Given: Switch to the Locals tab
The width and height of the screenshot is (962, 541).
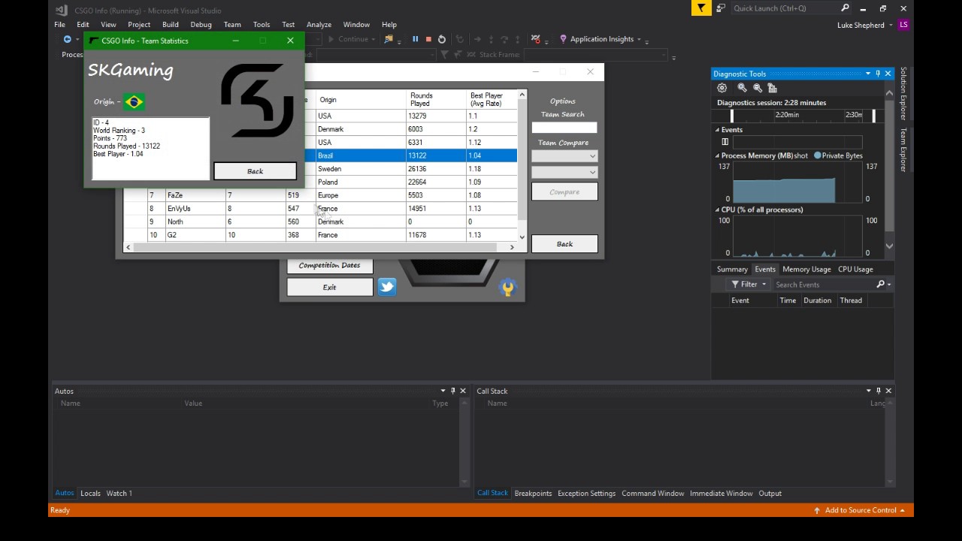Looking at the screenshot, I should tap(90, 493).
